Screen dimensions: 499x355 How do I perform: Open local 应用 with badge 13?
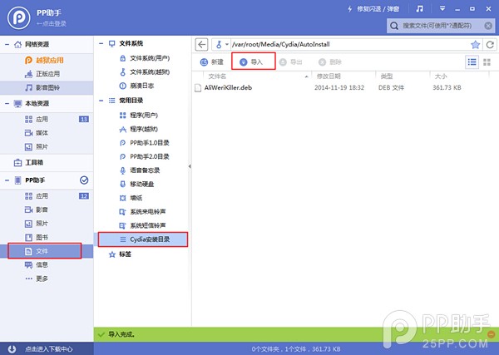pos(47,119)
